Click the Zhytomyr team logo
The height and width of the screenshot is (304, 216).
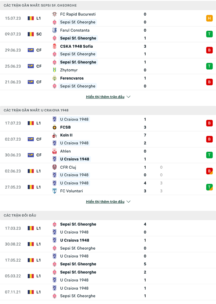coord(54,70)
